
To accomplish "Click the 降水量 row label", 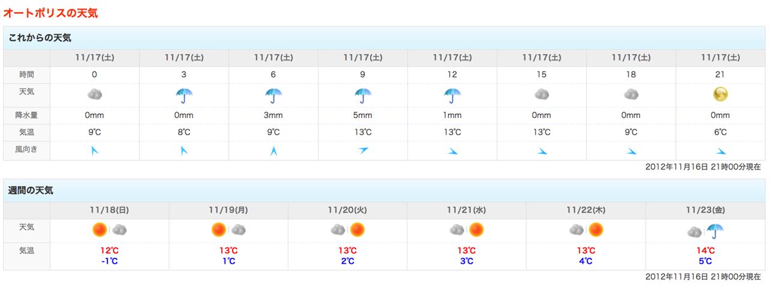I will [x=26, y=115].
